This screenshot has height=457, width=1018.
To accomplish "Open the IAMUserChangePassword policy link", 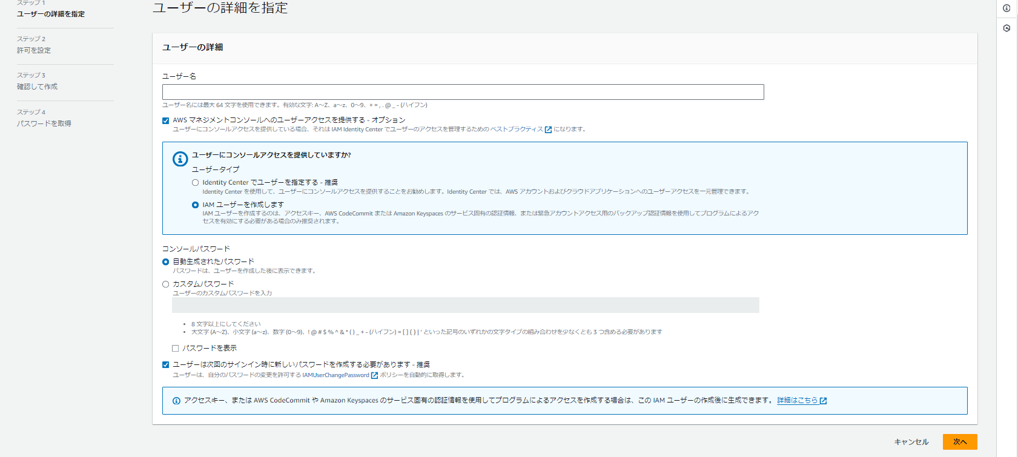I will 335,375.
